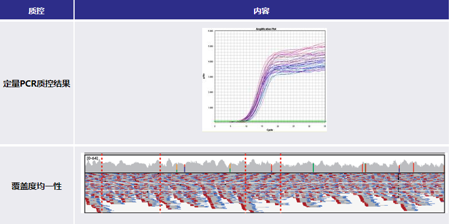This screenshot has width=450, height=224.
Task: Click the rightmost red variant bar in coverage
Action: click(414, 168)
